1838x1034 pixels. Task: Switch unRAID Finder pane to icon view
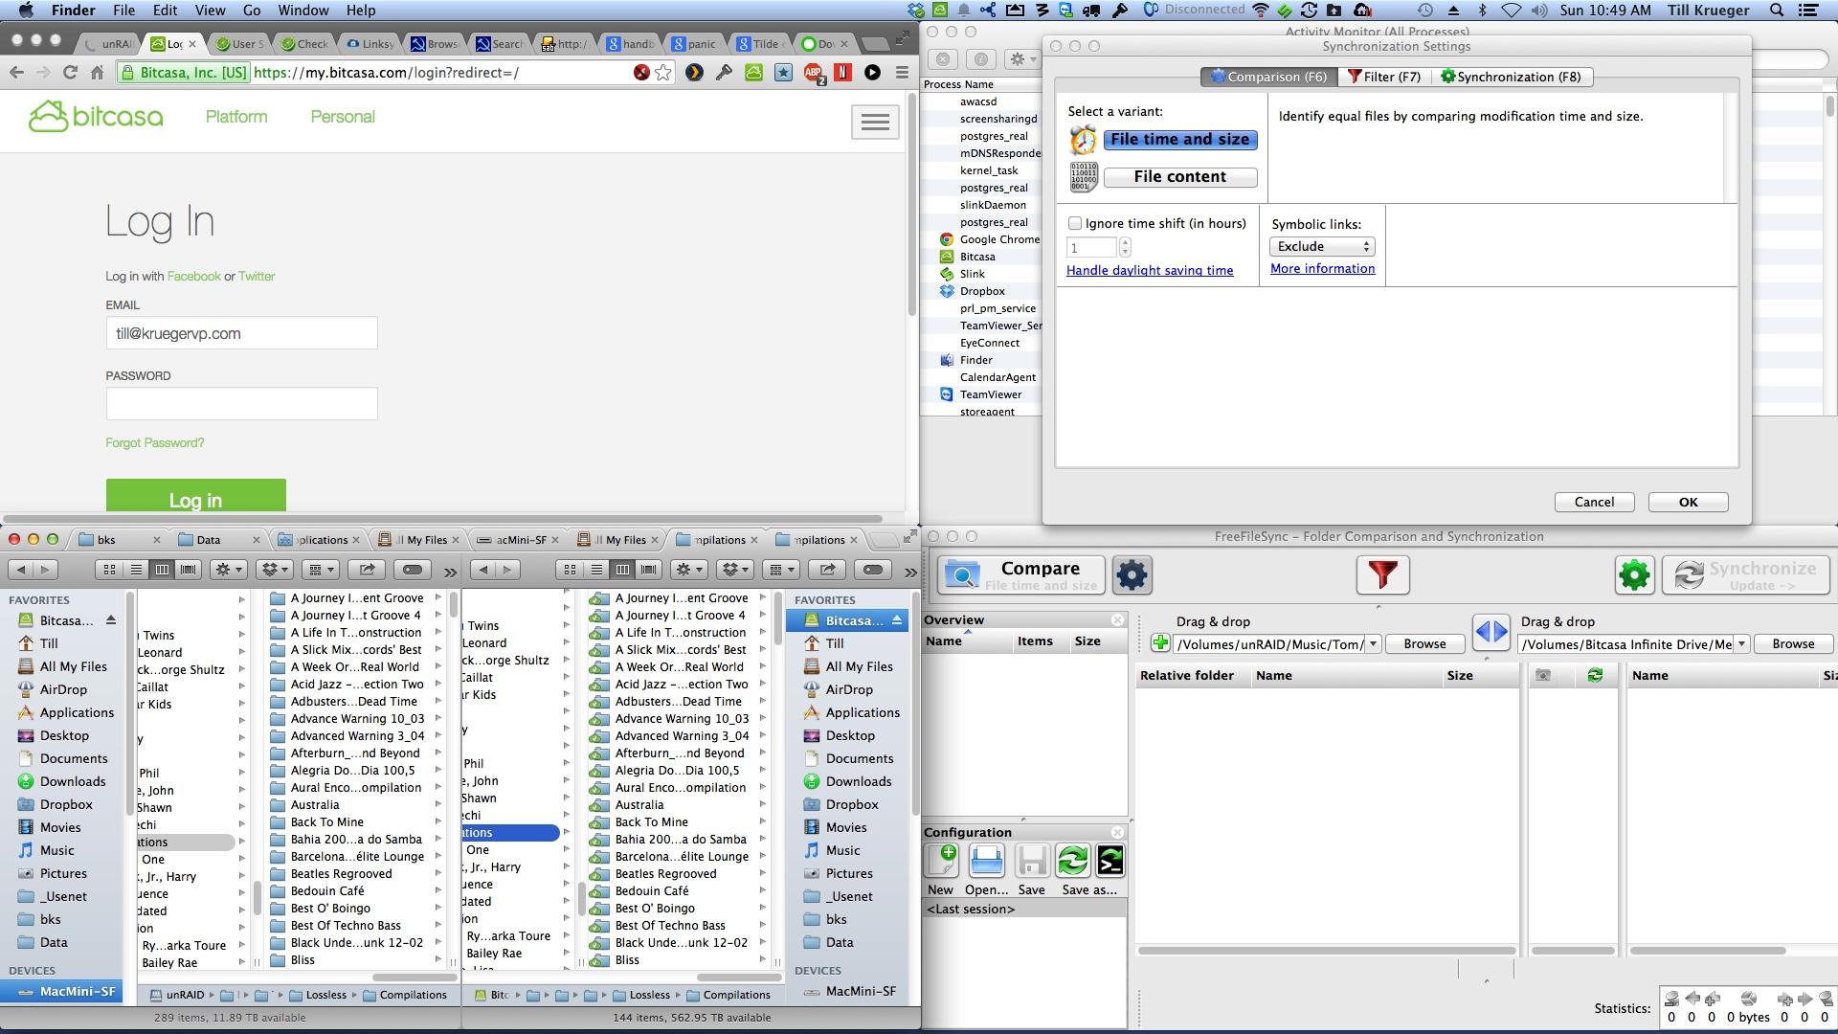pos(109,570)
